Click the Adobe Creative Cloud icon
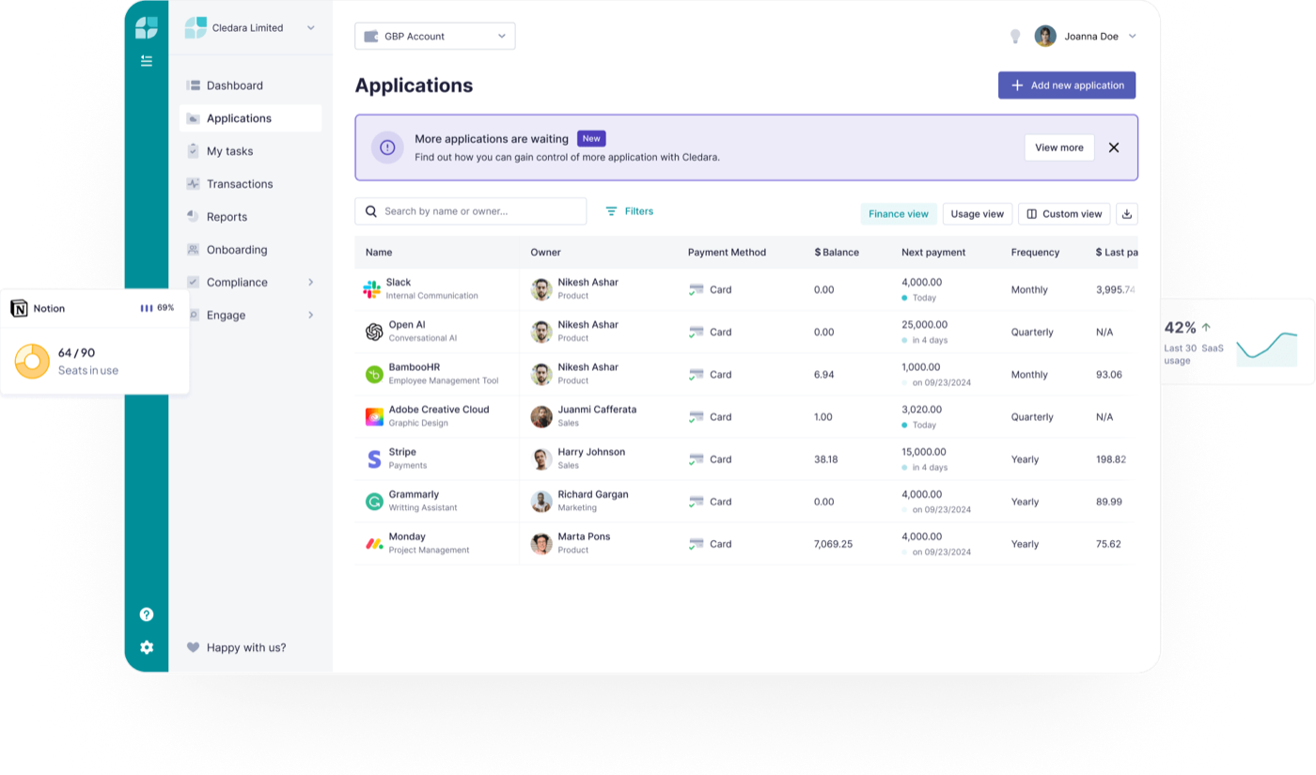 [374, 417]
